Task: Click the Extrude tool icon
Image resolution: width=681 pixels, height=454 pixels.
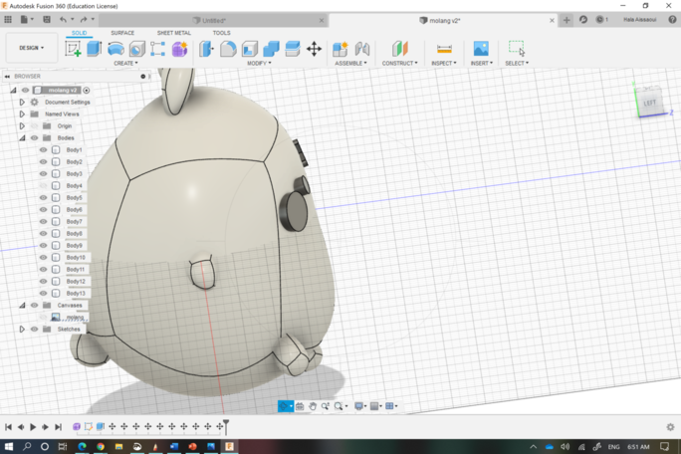Action: (x=95, y=48)
